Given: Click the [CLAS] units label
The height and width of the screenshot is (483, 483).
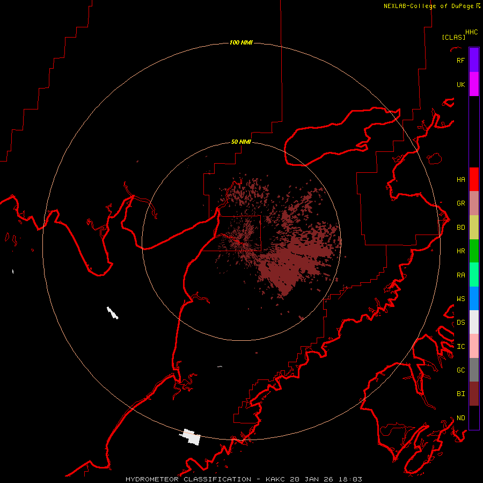Looking at the screenshot, I should coord(453,37).
